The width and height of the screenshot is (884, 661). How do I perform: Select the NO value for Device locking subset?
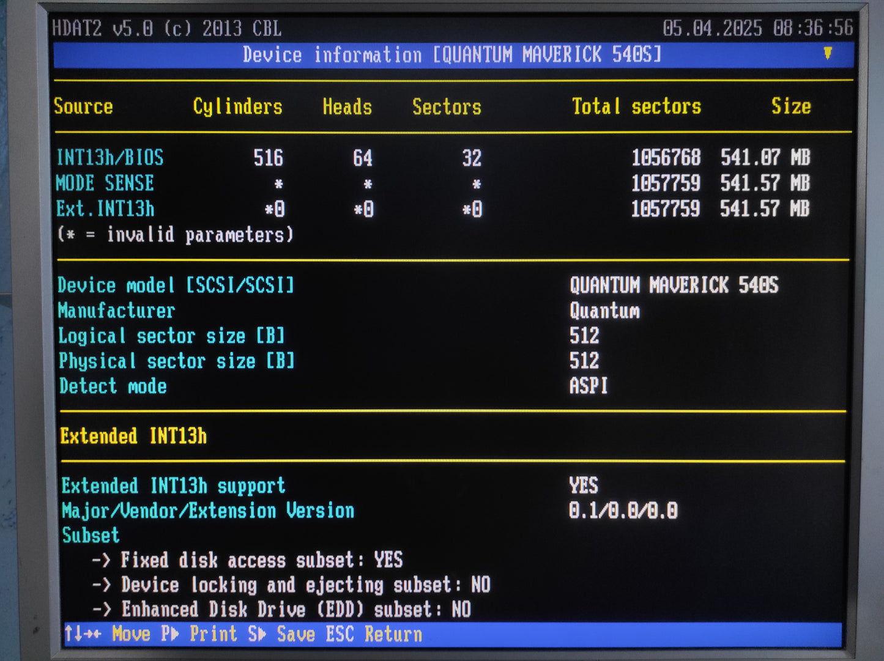[x=481, y=585]
